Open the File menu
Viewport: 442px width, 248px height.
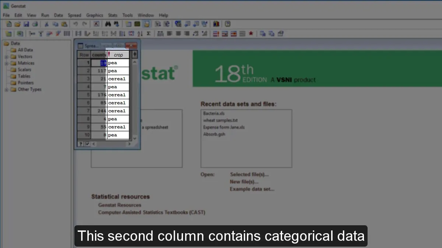[x=6, y=15]
